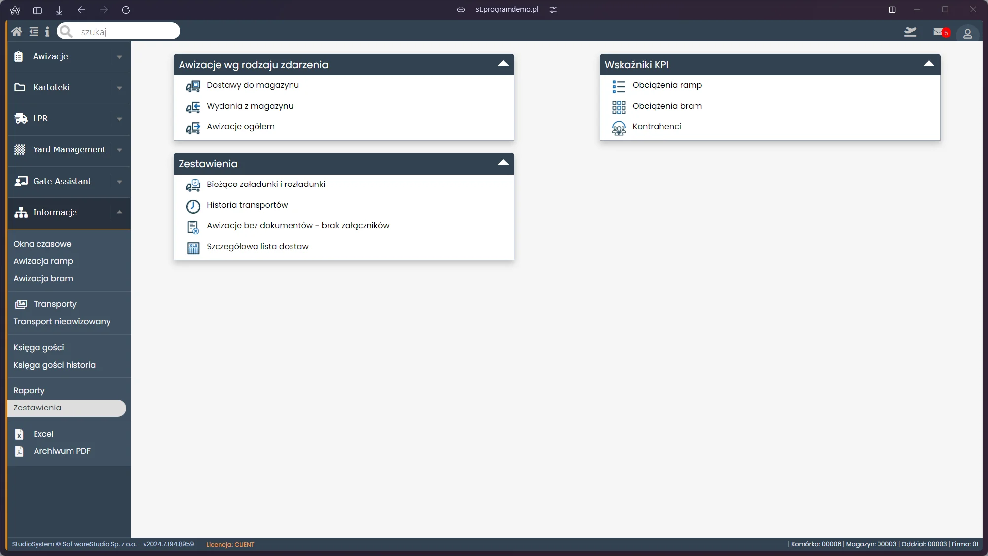This screenshot has height=556, width=988.
Task: Collapse the Awizacje wg rodzaju zdarzenia panel
Action: click(503, 63)
